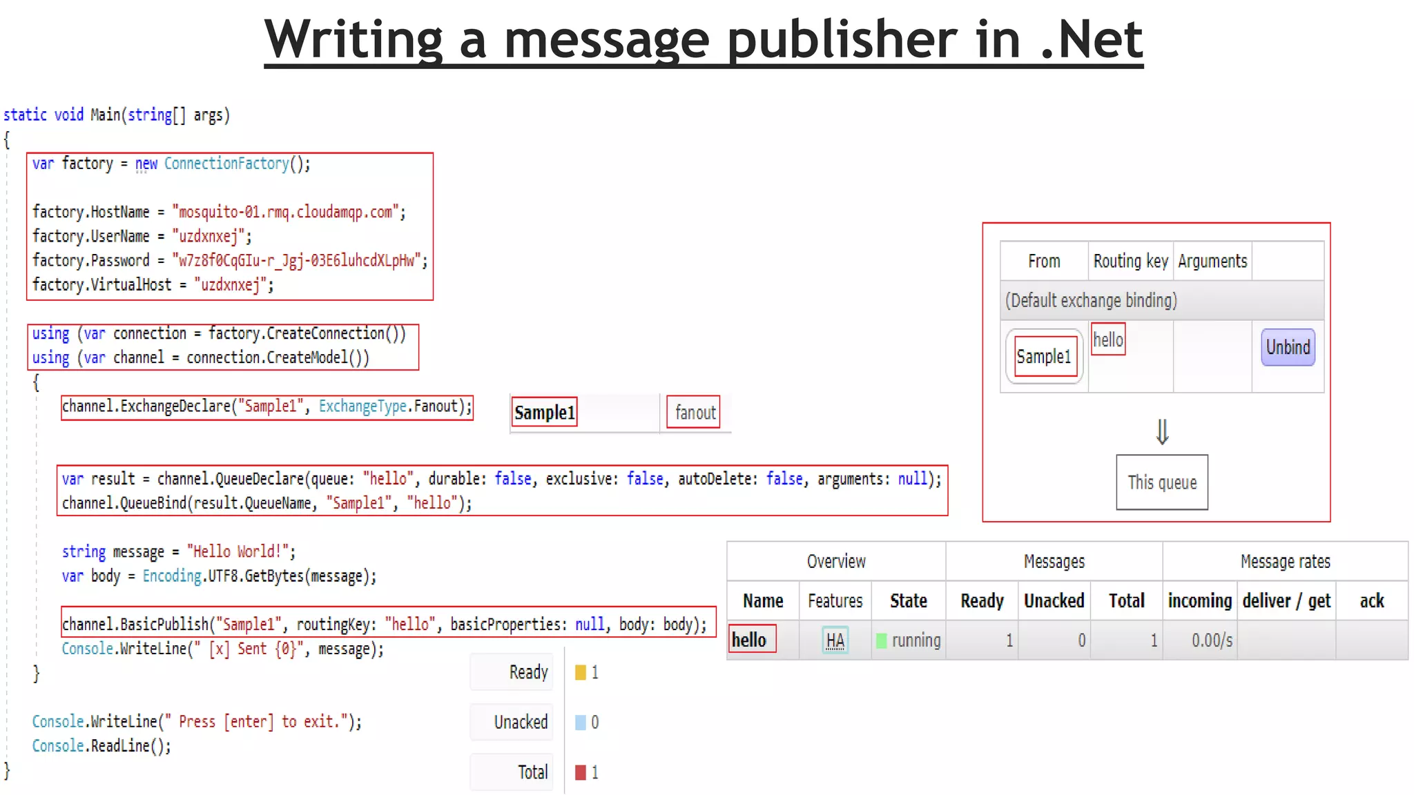Click the factory.UserName code line
1414x795 pixels.
[142, 236]
